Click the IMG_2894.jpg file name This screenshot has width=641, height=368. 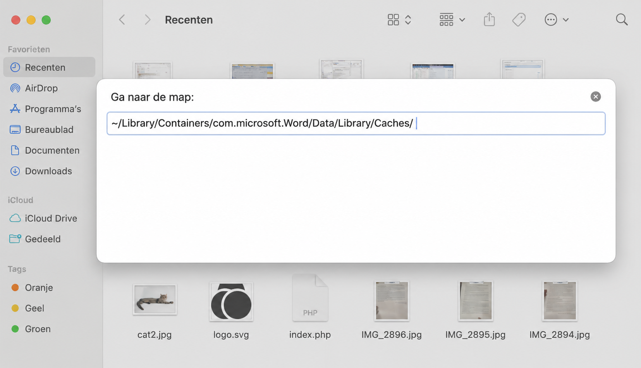click(x=560, y=335)
